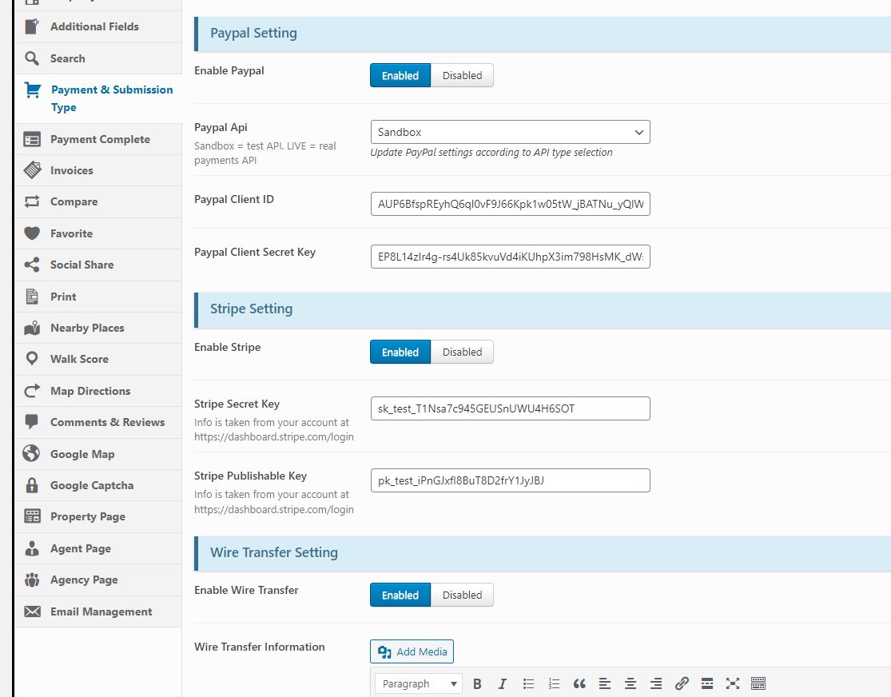
Task: Click the Email Management envelope icon
Action: click(x=33, y=611)
